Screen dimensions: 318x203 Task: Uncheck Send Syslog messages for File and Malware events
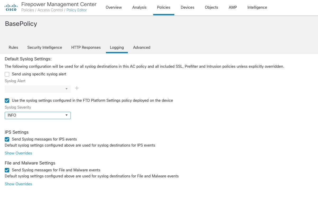7,170
